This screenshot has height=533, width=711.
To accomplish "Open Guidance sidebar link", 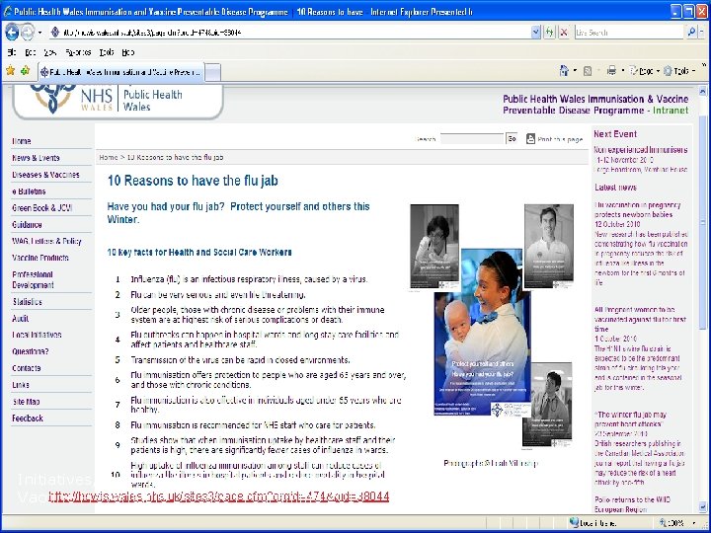I will (28, 225).
